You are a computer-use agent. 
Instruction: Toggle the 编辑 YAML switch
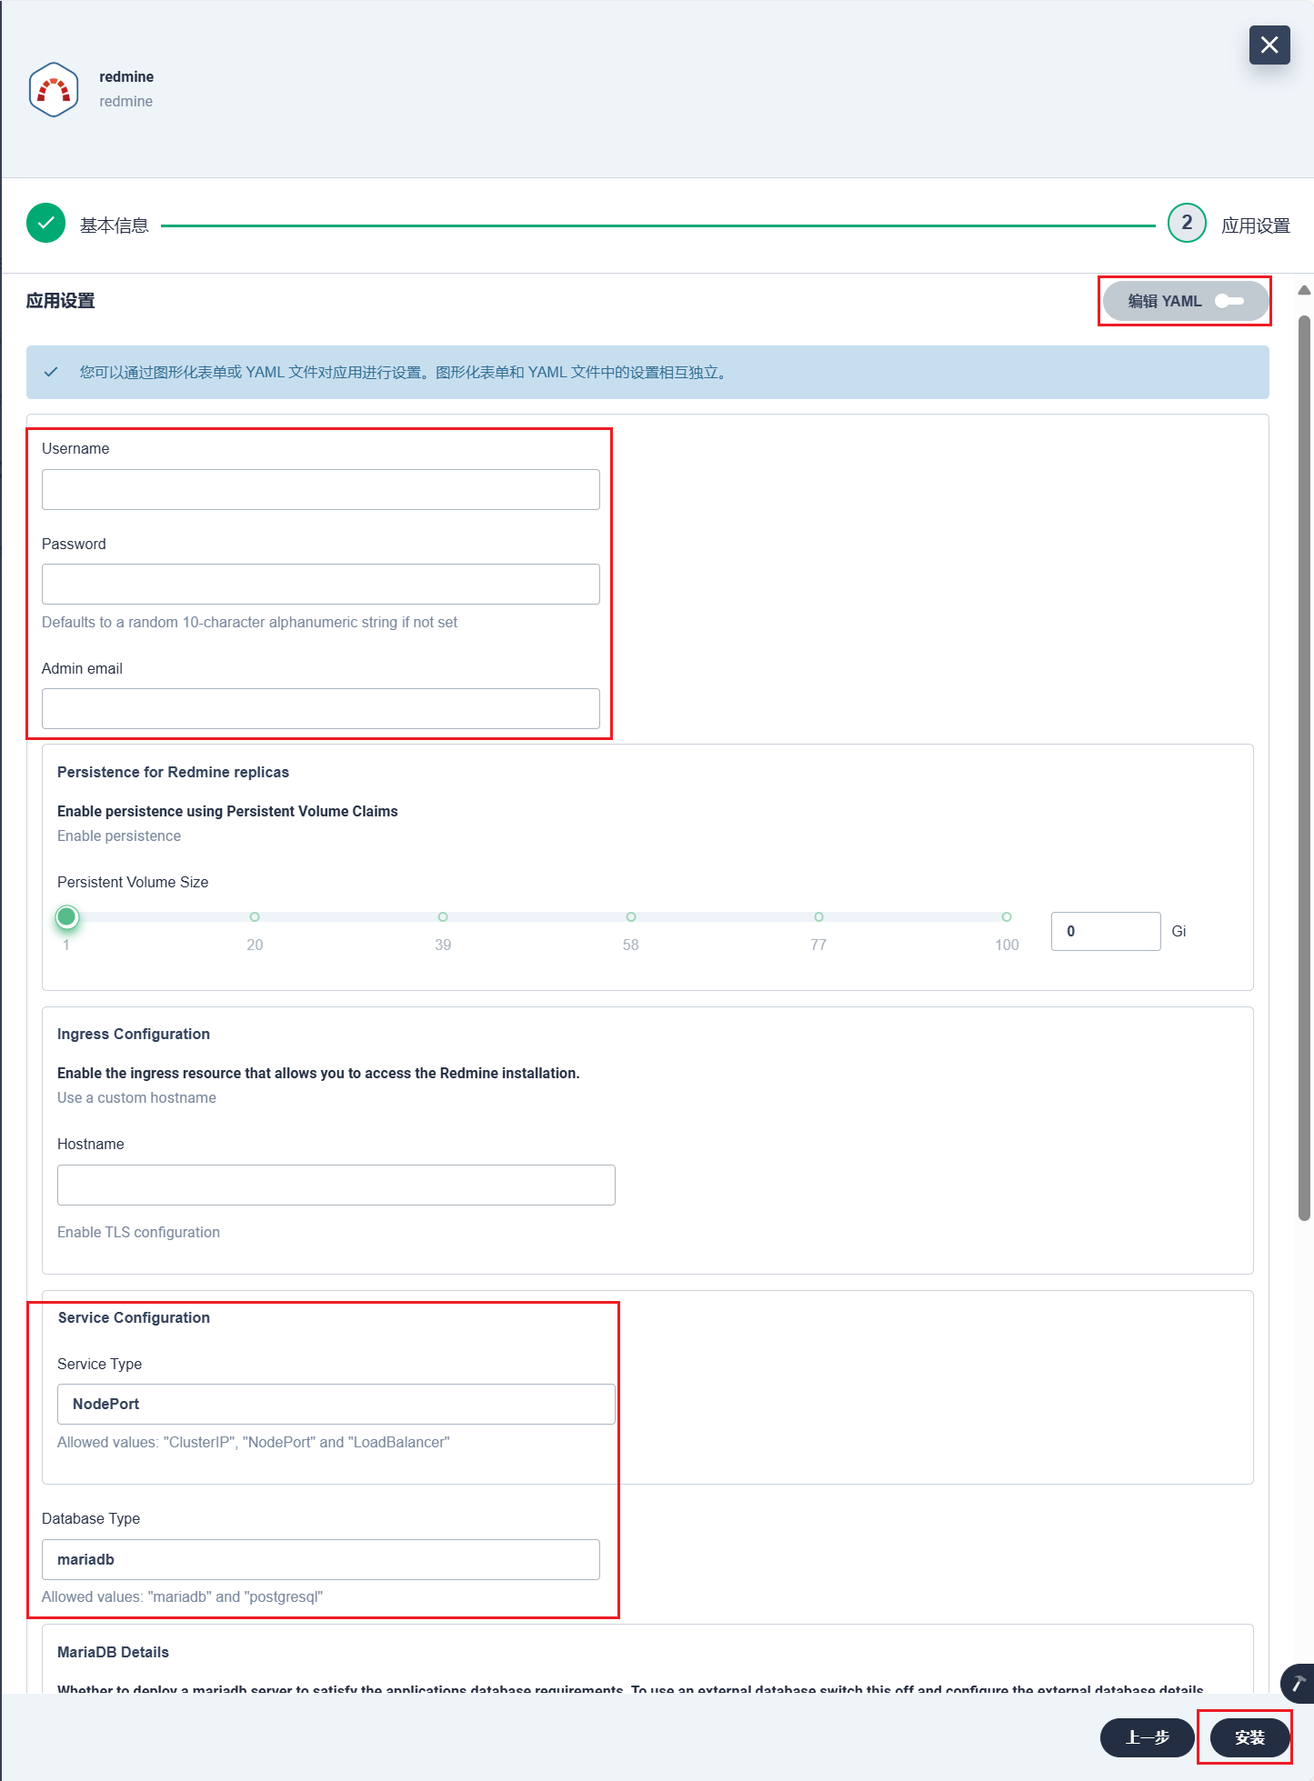point(1229,301)
